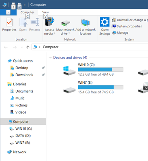Open the Pictures library

tap(21, 105)
